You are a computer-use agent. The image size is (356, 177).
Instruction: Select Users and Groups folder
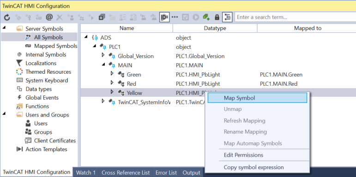[x=47, y=115]
